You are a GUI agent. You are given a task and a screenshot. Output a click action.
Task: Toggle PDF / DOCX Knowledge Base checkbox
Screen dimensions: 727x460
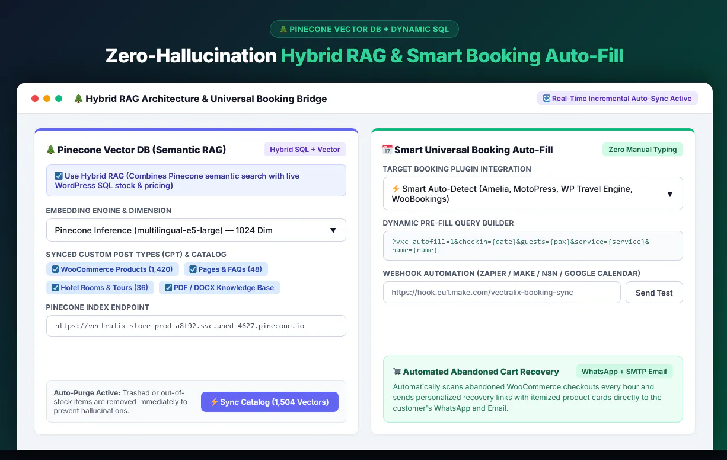168,288
